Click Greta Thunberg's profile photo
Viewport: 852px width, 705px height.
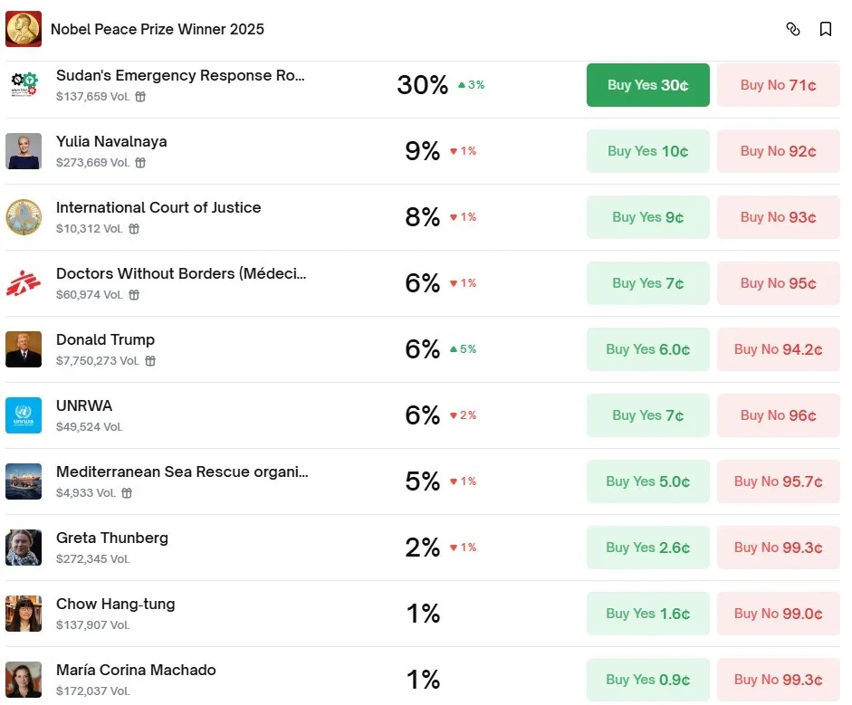24,548
